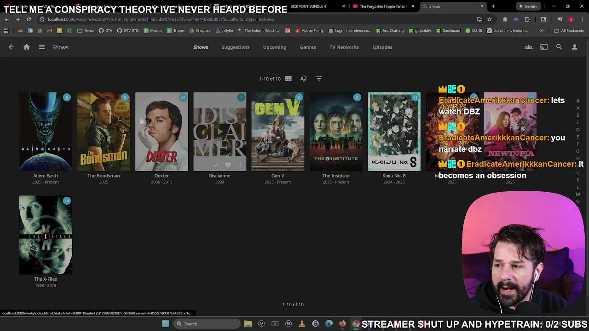Image resolution: width=589 pixels, height=331 pixels.
Task: Go back in the browser
Action: pos(6,19)
